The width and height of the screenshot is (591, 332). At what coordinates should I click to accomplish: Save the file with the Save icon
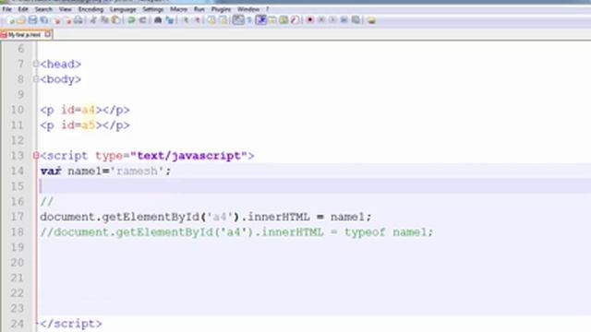click(x=33, y=20)
